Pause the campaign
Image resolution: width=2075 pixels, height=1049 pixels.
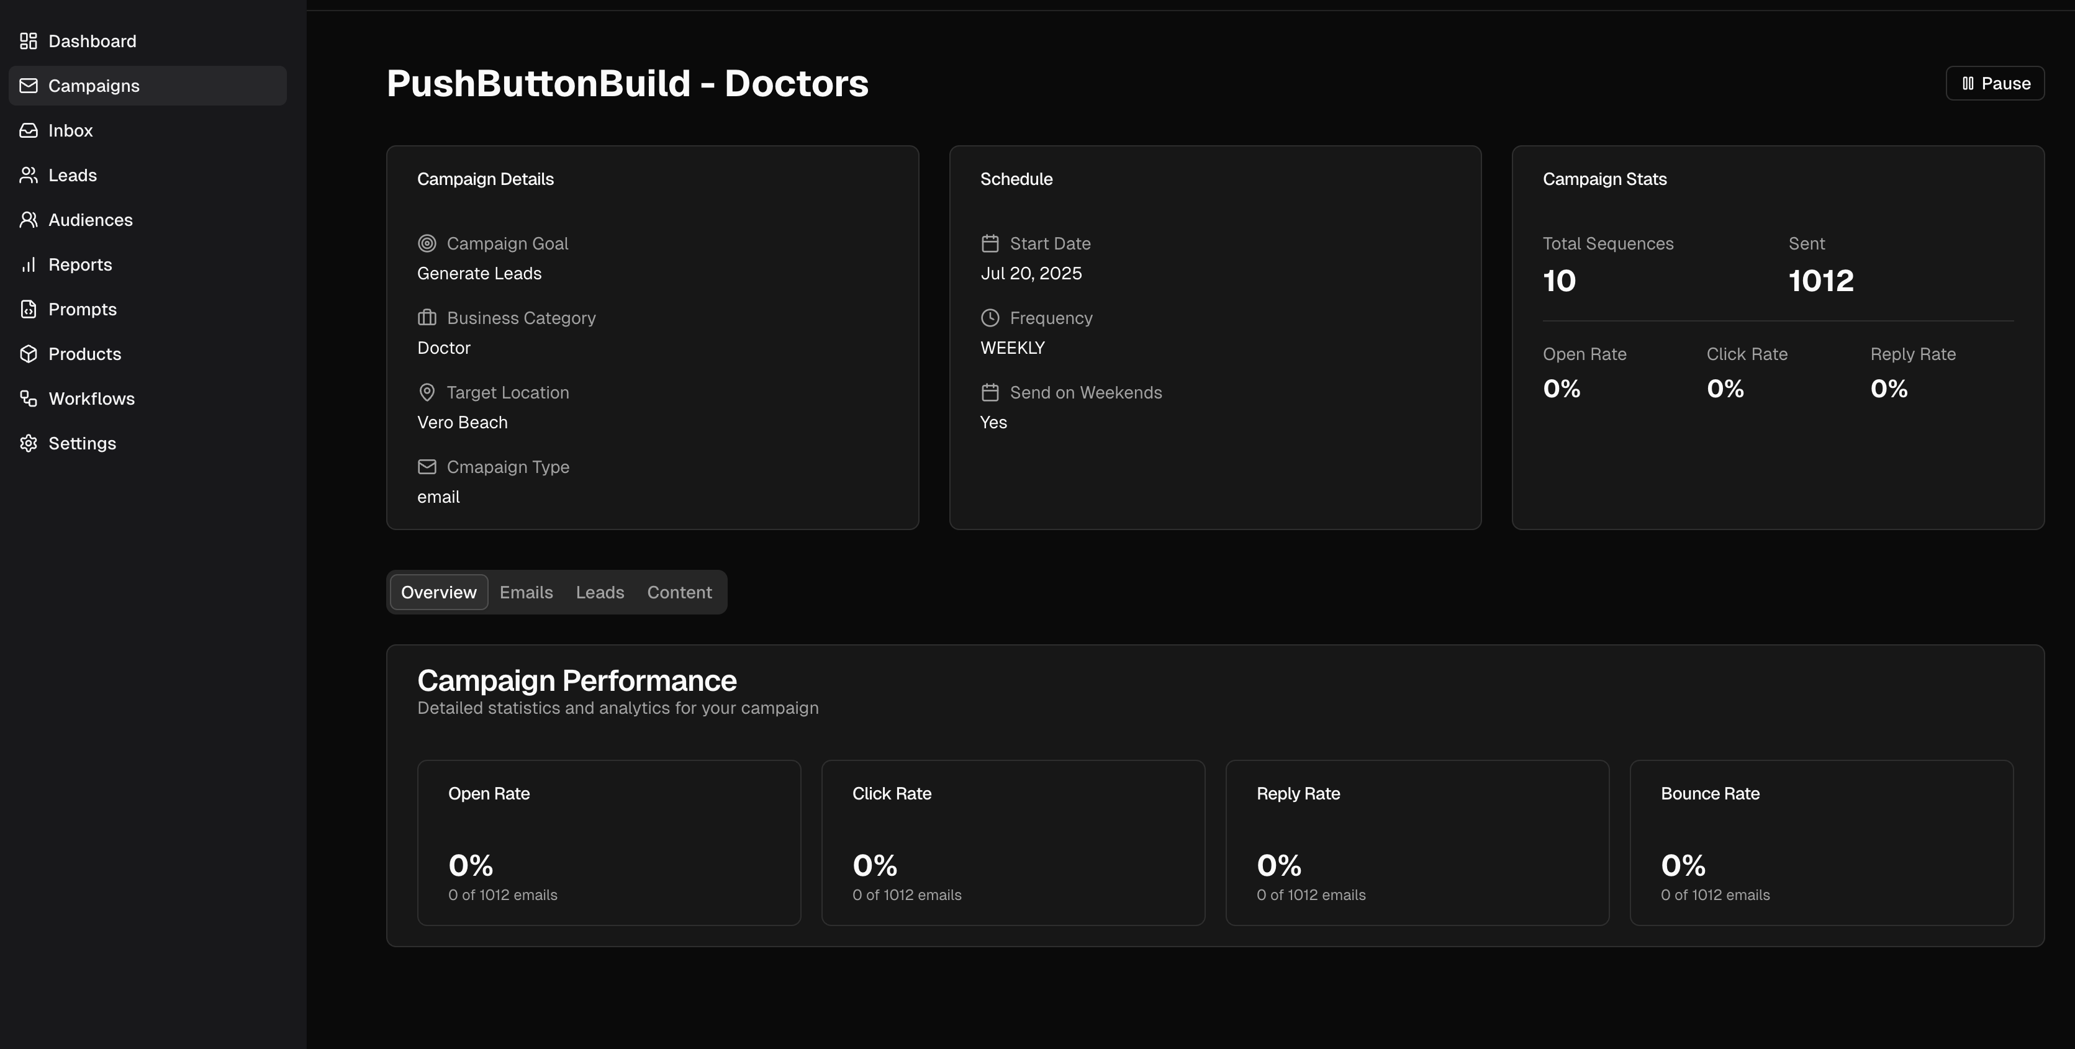point(1994,83)
